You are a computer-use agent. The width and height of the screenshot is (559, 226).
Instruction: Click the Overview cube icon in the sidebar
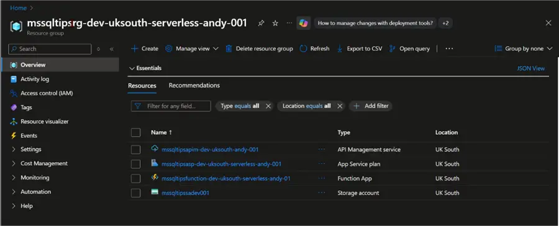click(x=14, y=65)
